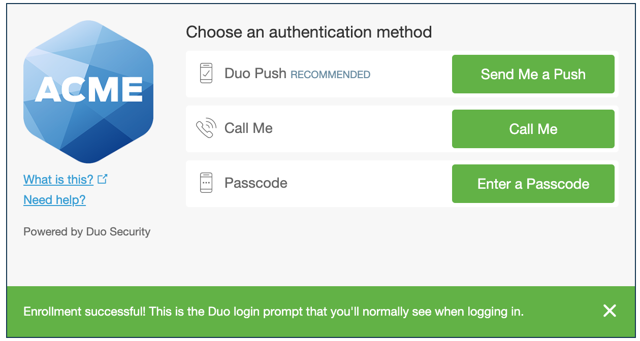Dismiss the enrollment successful banner with X
Image resolution: width=640 pixels, height=341 pixels.
pos(610,311)
